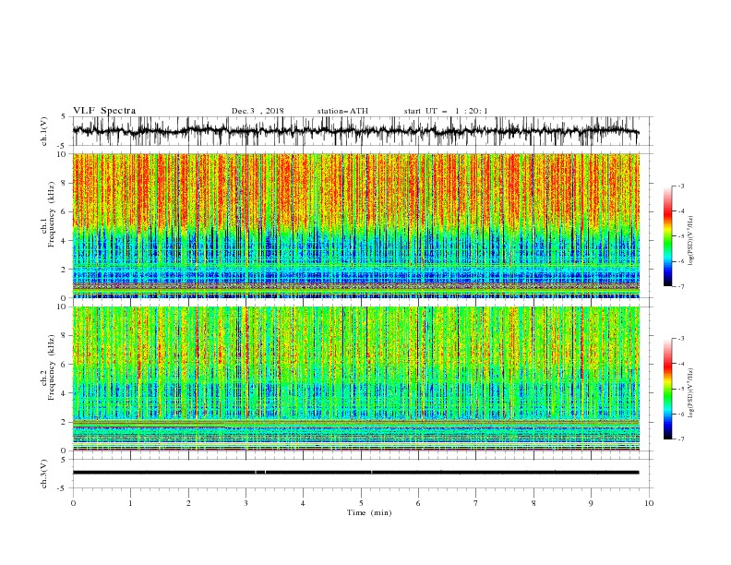Viewport: 731px width, 565px height.
Task: Click the "-3" label on ch.1 colorbar
Action: pos(681,186)
